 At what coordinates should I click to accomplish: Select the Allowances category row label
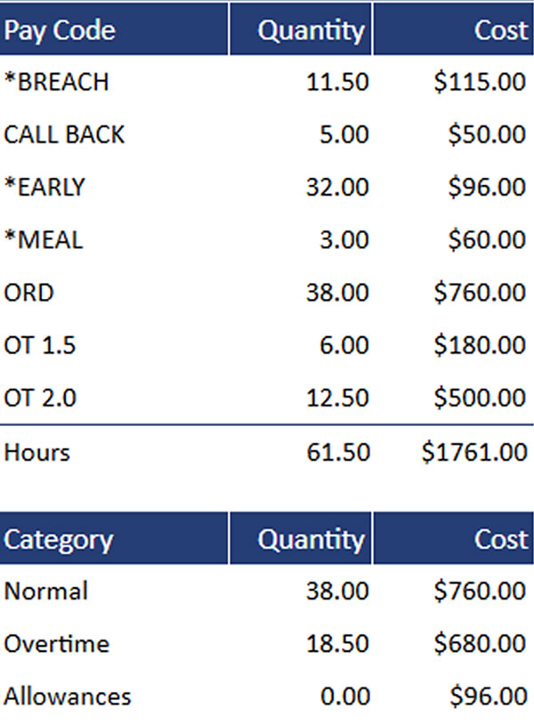pyautogui.click(x=68, y=696)
